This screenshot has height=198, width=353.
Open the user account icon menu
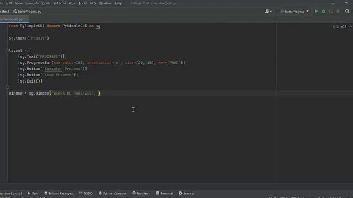click(x=269, y=11)
